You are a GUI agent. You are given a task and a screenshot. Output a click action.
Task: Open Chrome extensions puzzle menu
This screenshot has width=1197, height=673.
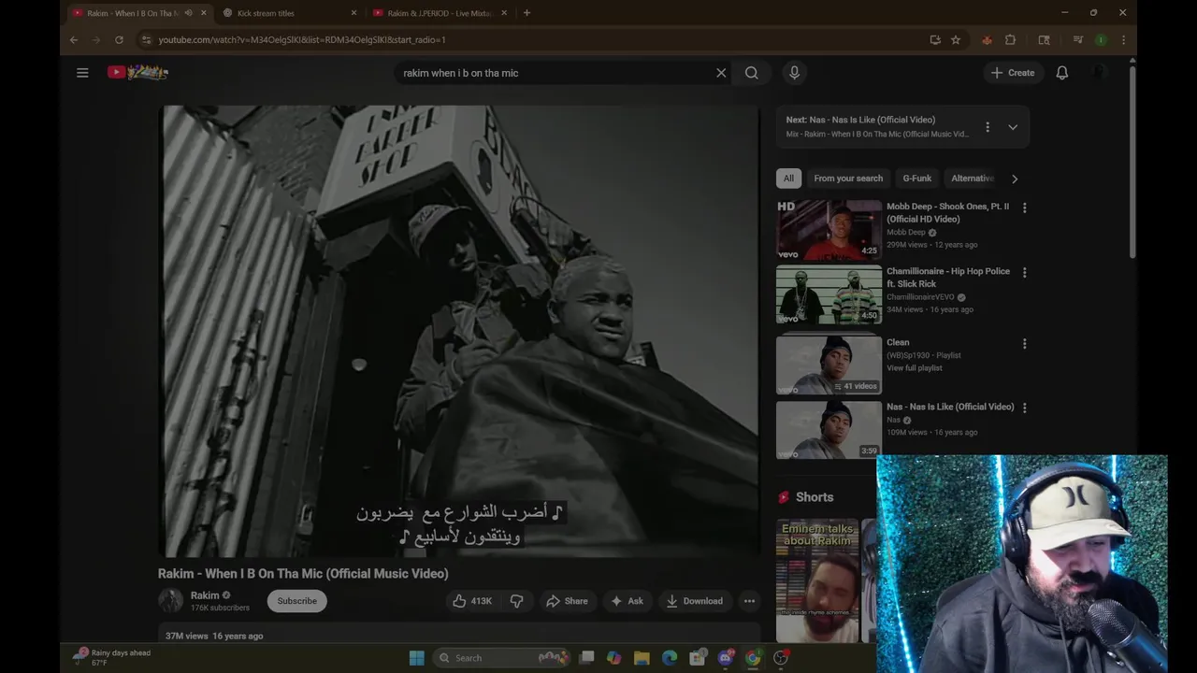(x=1010, y=40)
